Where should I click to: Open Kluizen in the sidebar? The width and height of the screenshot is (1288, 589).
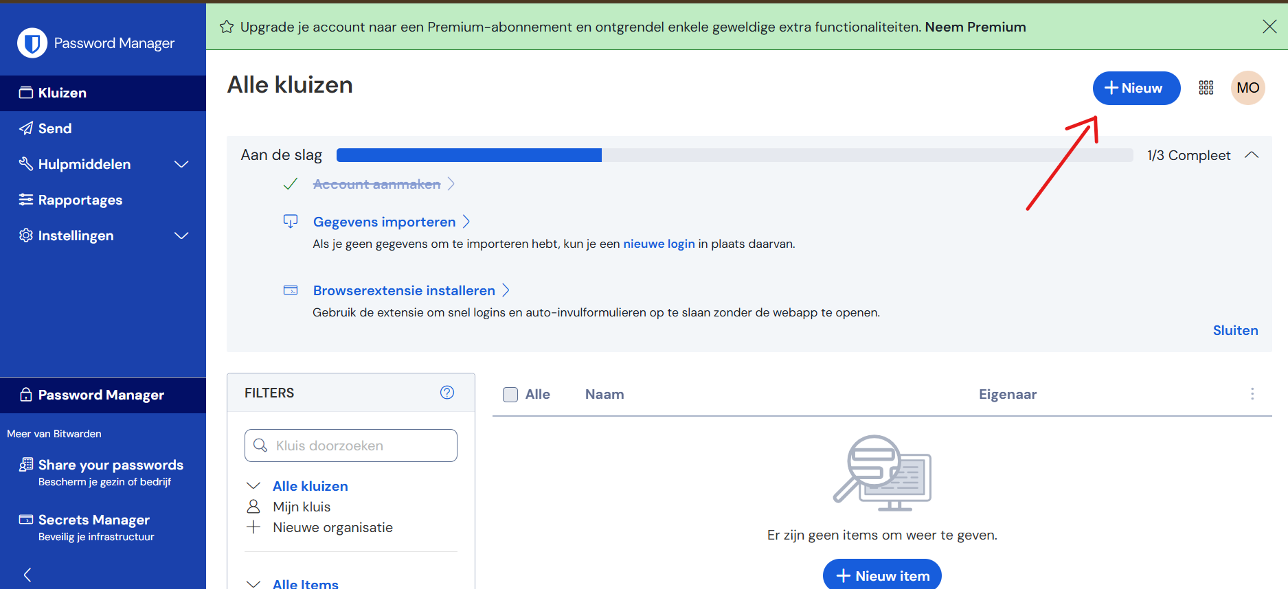(103, 93)
